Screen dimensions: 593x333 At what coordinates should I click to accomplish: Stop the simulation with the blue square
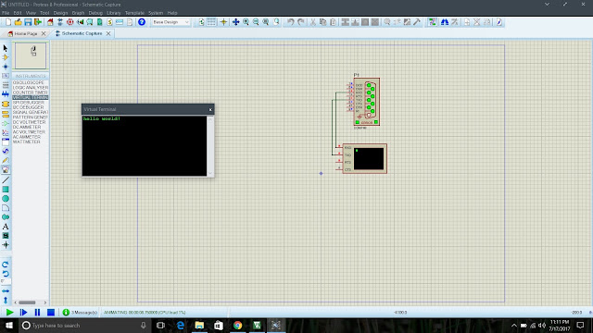[x=51, y=313]
